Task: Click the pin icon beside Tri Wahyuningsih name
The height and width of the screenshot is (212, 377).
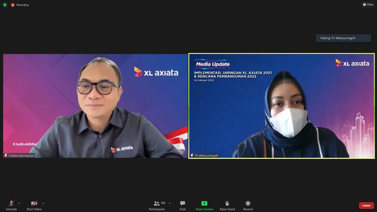Action: click(192, 155)
